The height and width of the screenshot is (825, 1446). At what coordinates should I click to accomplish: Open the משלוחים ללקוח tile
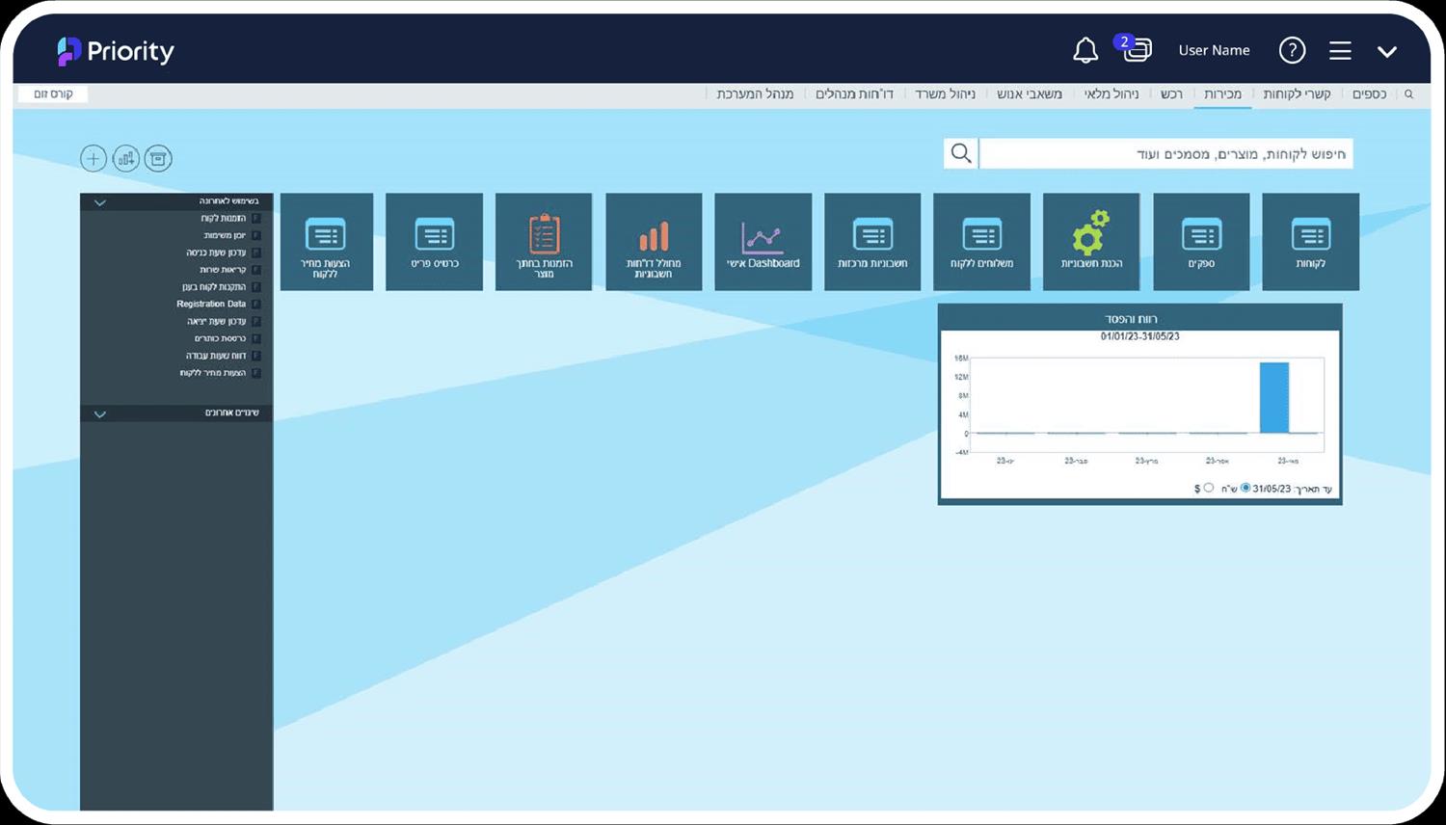981,242
